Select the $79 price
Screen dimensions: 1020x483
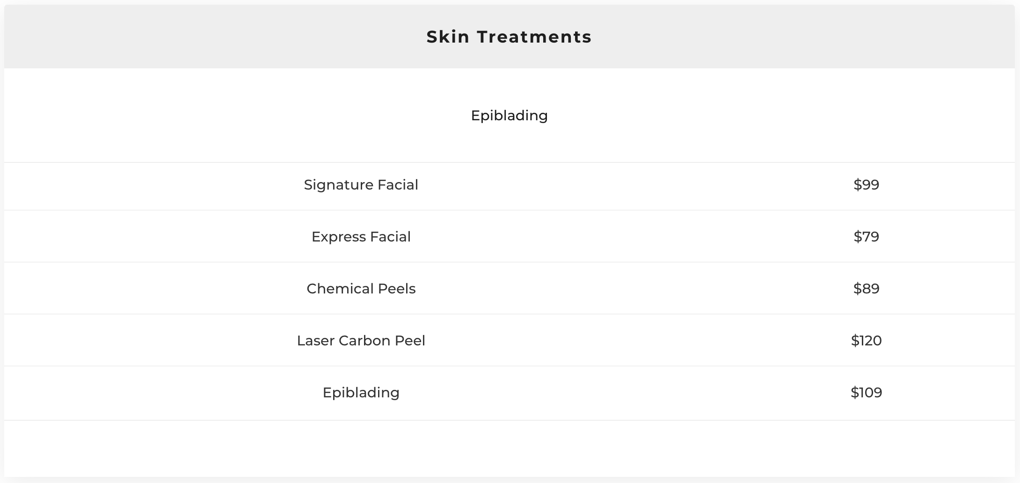click(x=866, y=237)
